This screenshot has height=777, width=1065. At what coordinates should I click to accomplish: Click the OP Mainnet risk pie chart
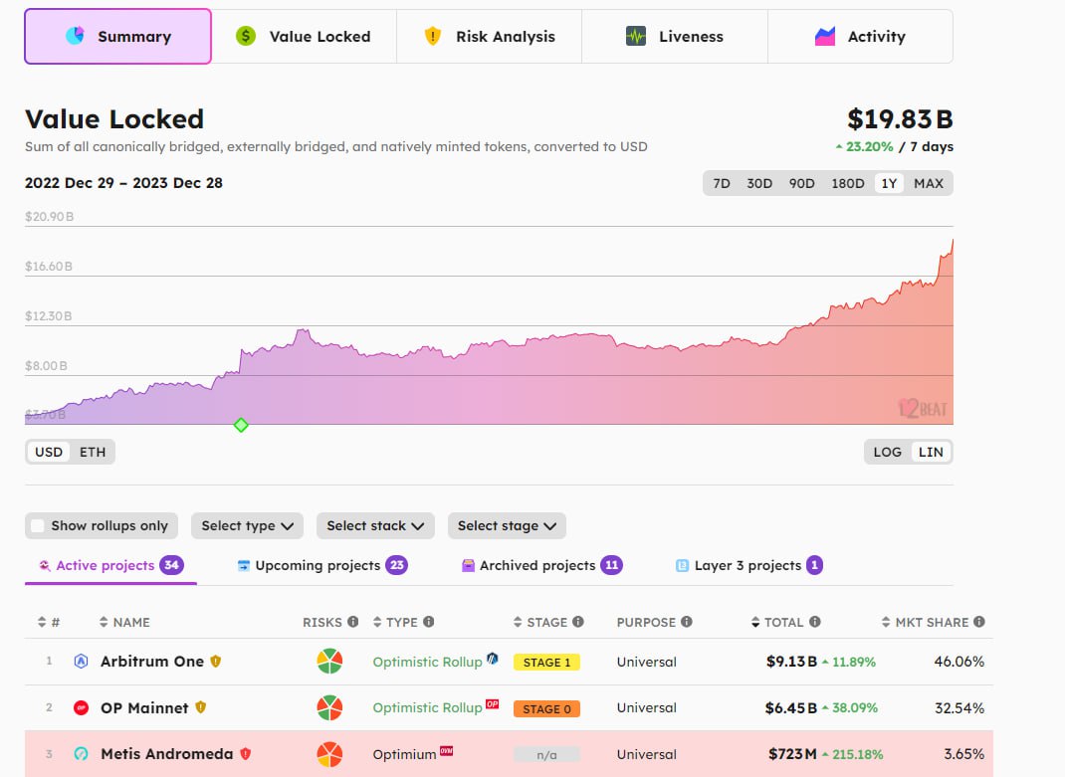coord(329,707)
